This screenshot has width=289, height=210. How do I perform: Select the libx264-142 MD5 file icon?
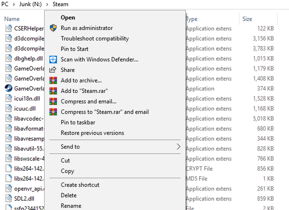point(8,178)
